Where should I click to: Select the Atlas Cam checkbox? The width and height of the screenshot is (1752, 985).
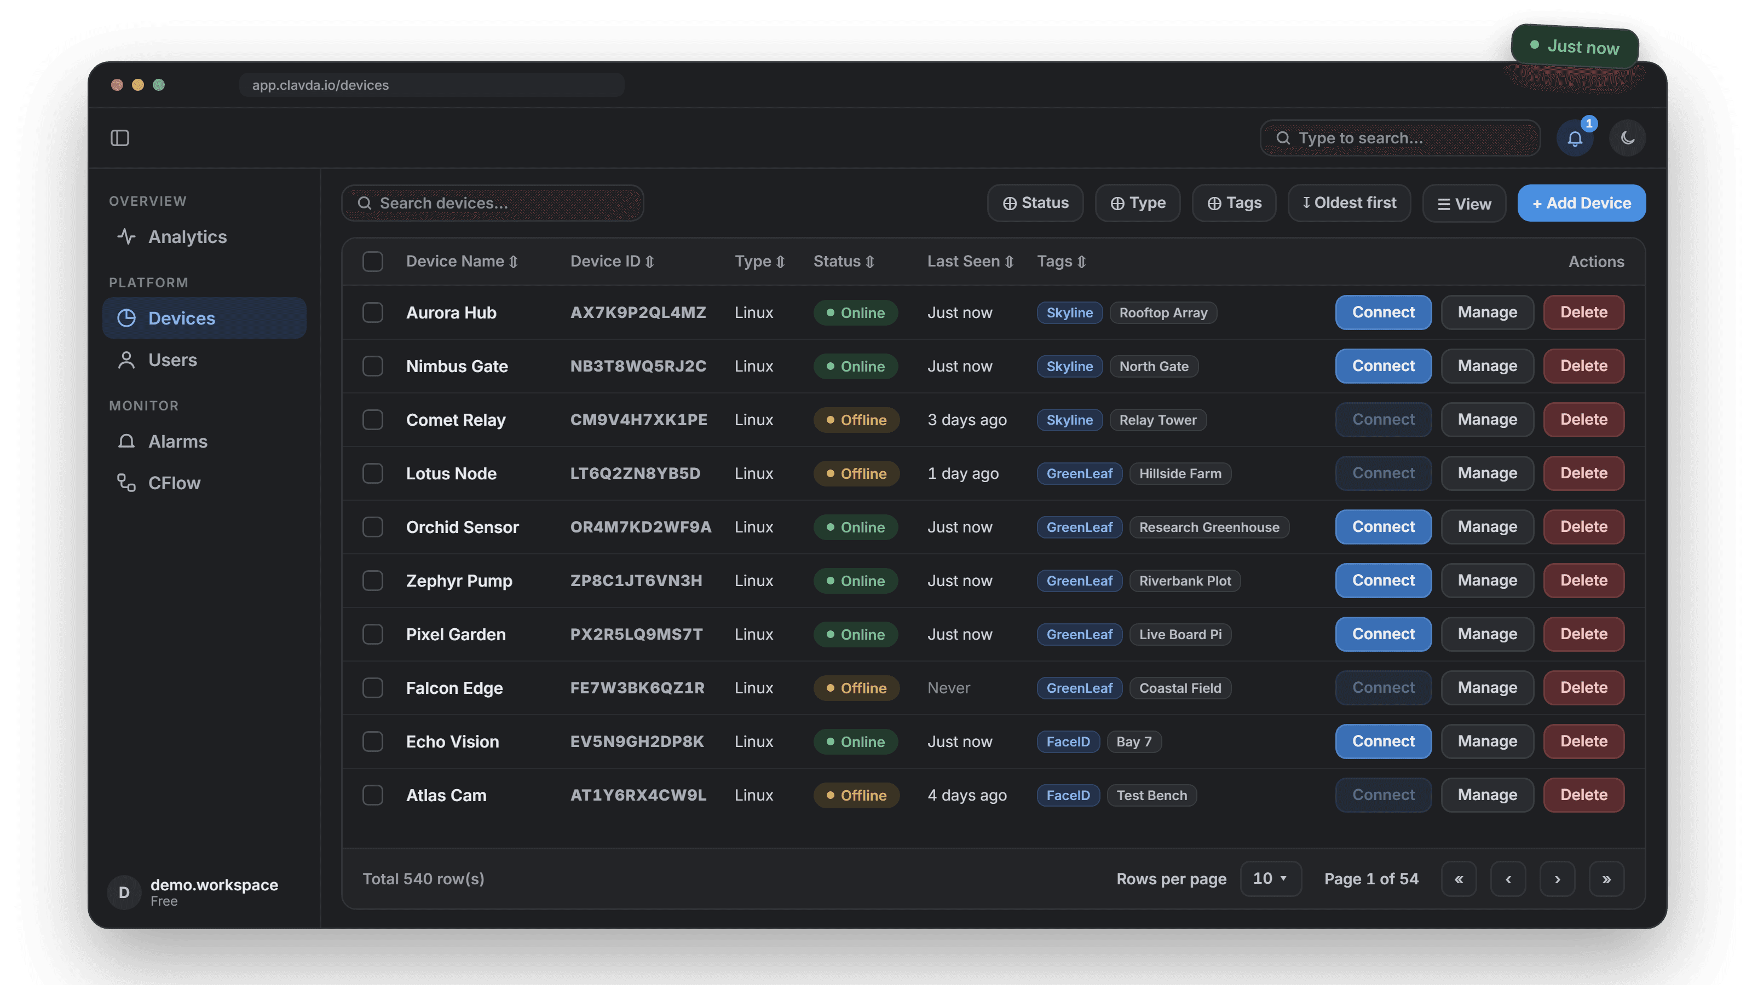[x=373, y=795]
